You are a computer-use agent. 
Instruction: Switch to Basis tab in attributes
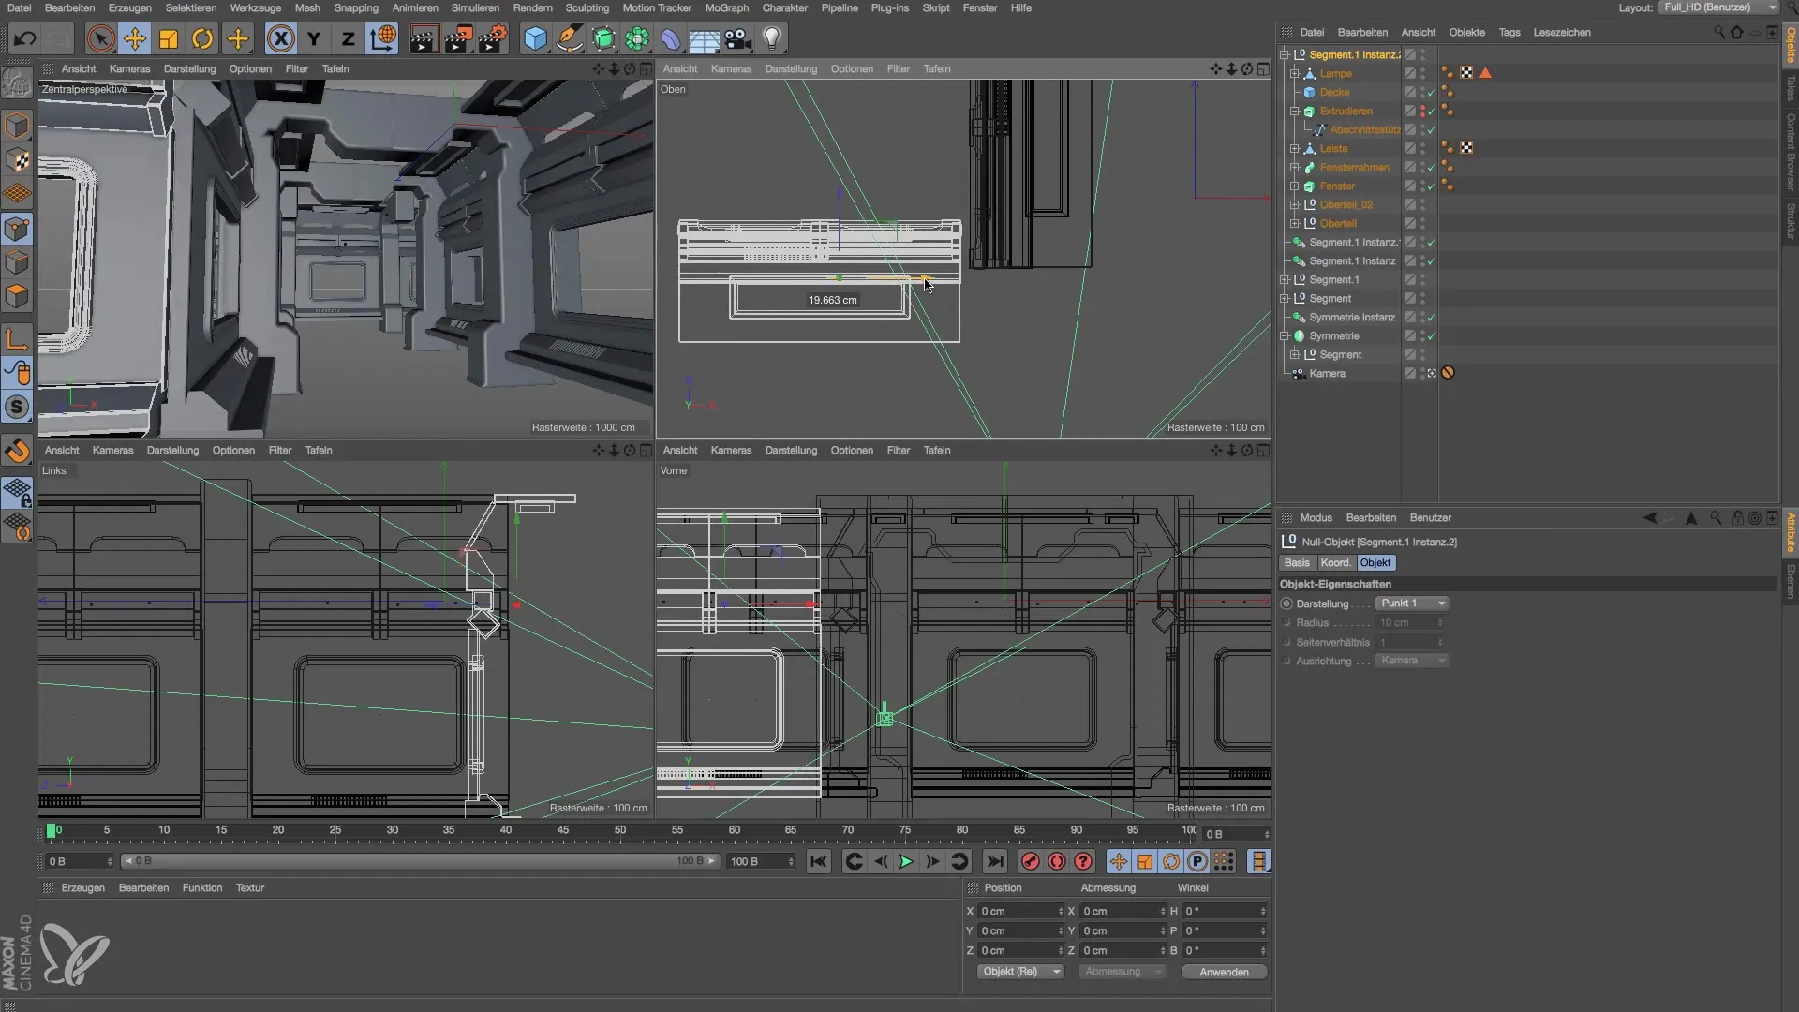[1297, 562]
